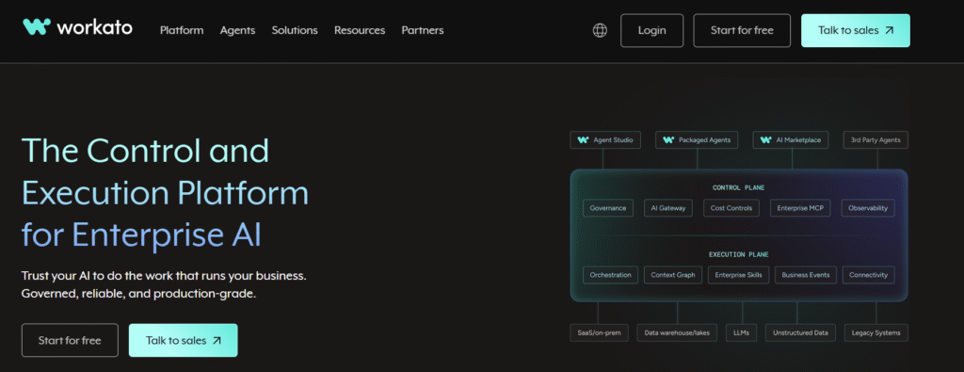The image size is (964, 372).
Task: Click Talk to sales in header
Action: click(x=855, y=31)
